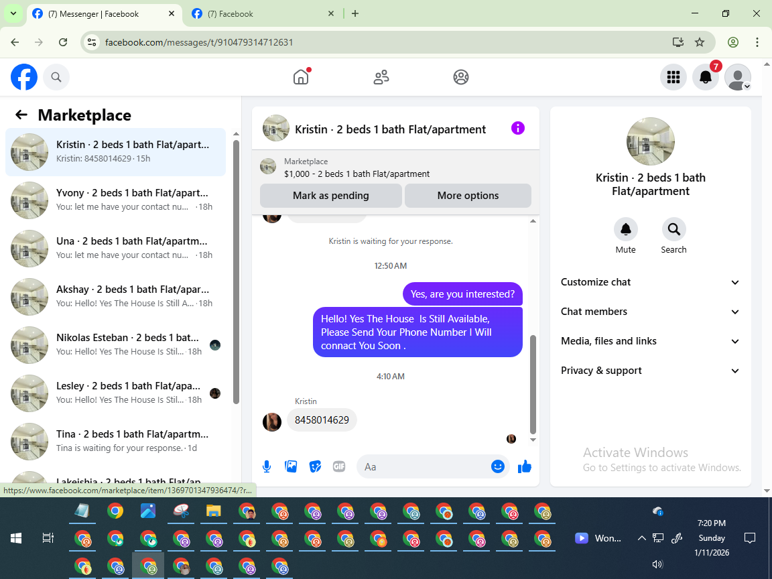Image resolution: width=772 pixels, height=579 pixels.
Task: Close the (7) Facebook tab
Action: point(331,14)
